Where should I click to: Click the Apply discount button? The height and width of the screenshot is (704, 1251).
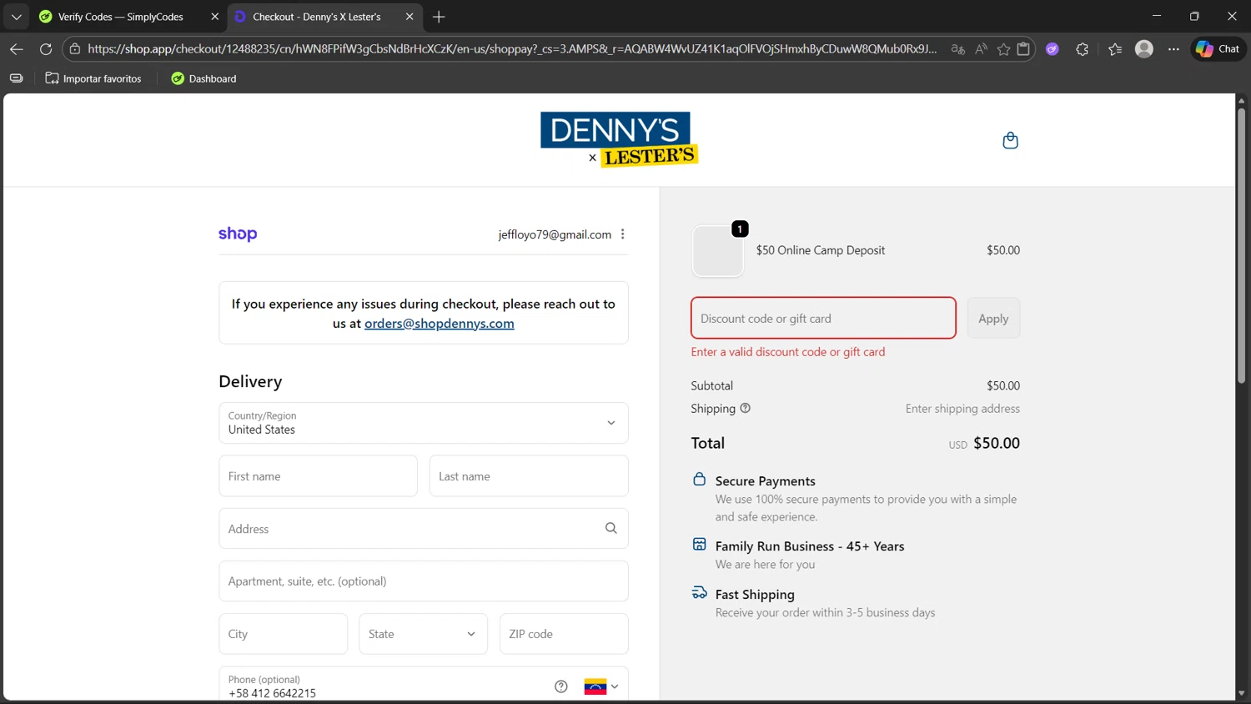(993, 318)
